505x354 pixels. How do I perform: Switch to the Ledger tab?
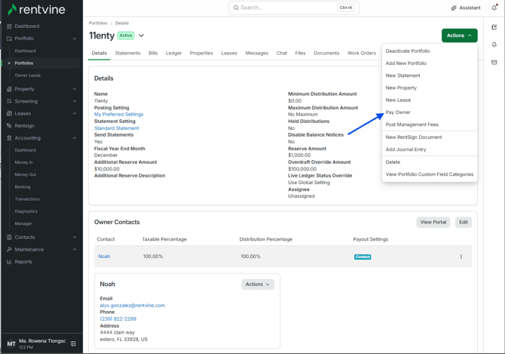click(x=173, y=53)
